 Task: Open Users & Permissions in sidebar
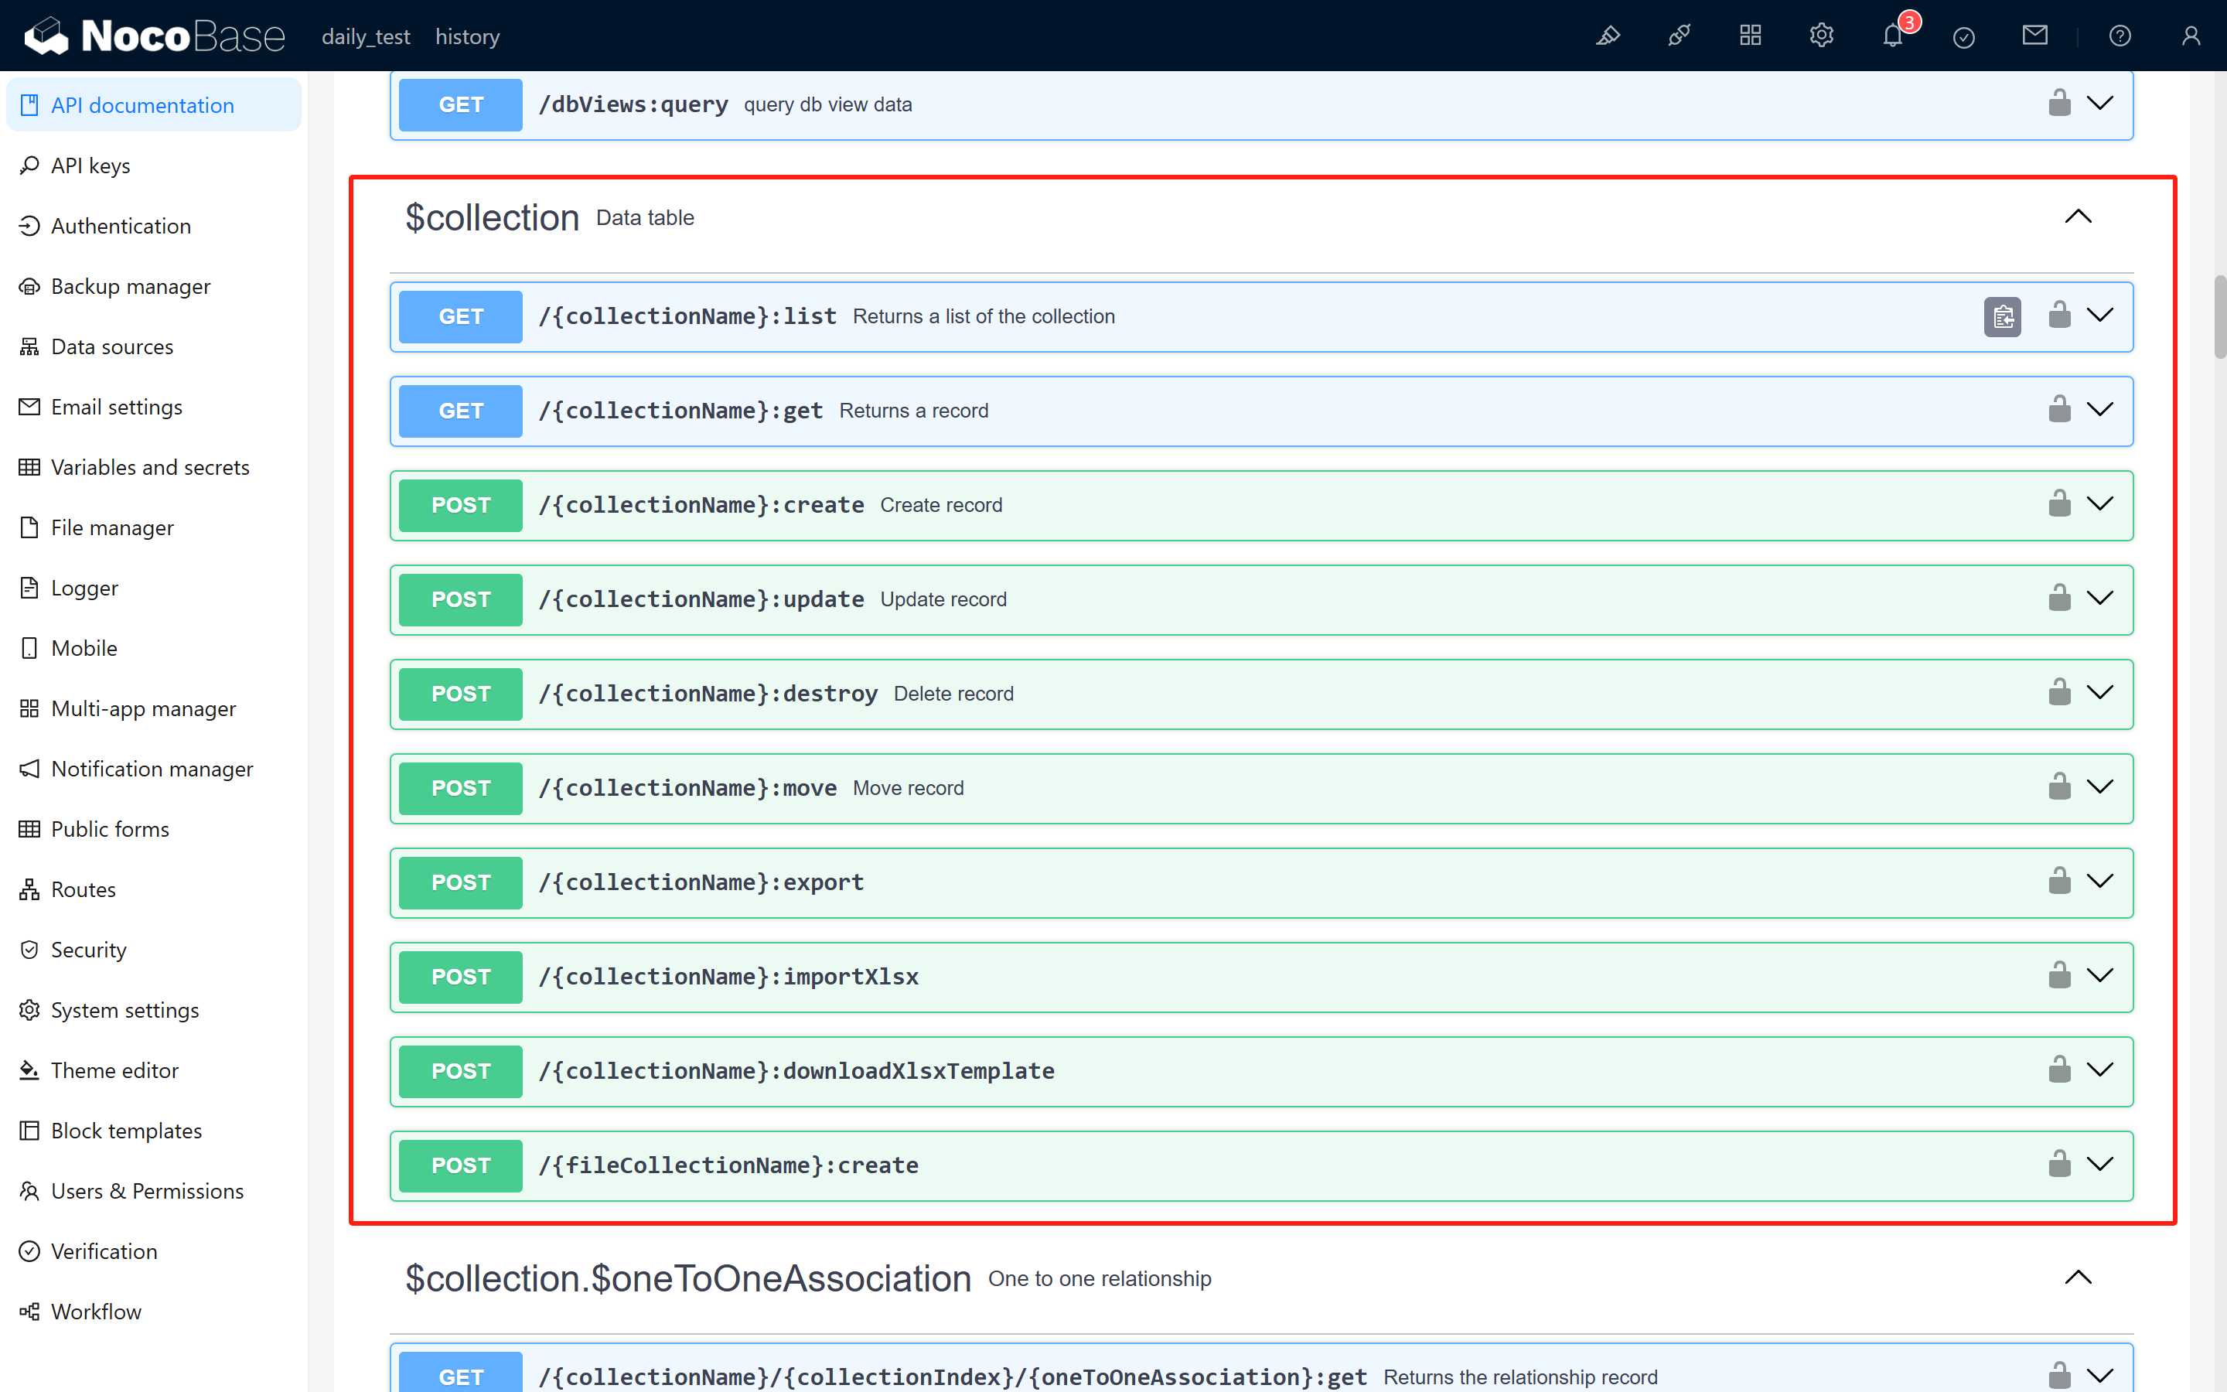coord(154,1190)
